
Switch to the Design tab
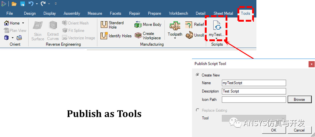[30, 13]
